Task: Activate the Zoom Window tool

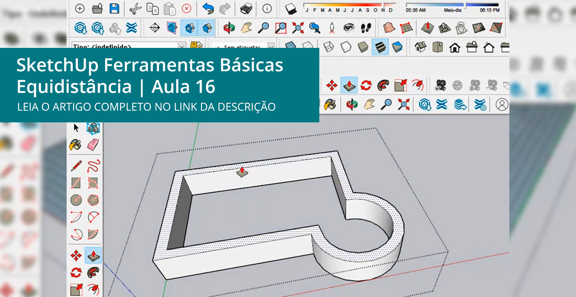Action: (280, 28)
